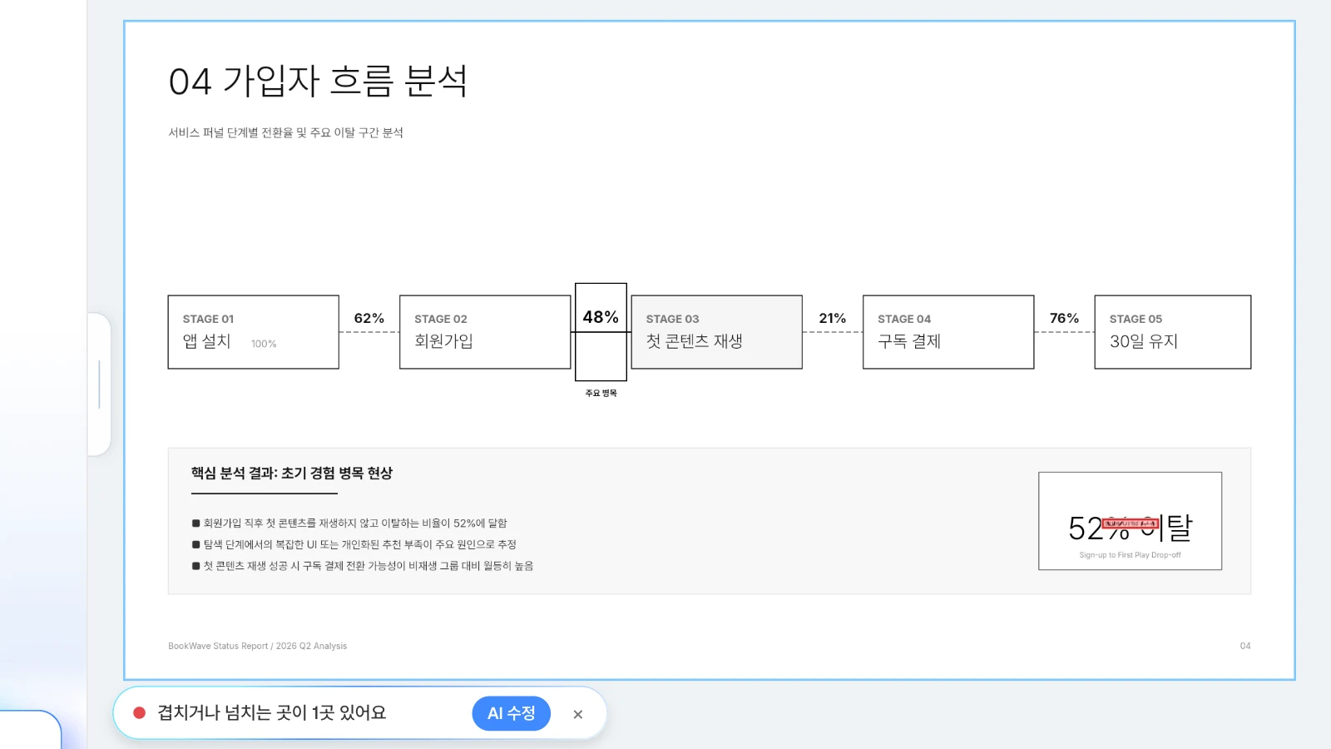Click the page number 04 in the footer

coord(1245,646)
